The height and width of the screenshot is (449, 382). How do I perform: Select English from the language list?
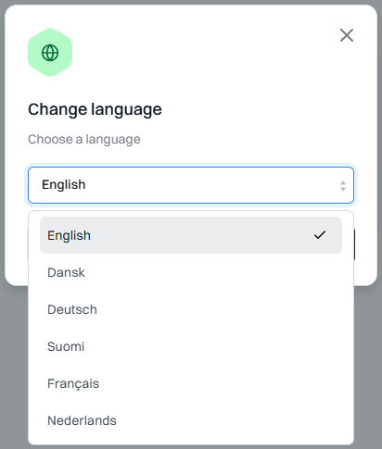tap(191, 235)
